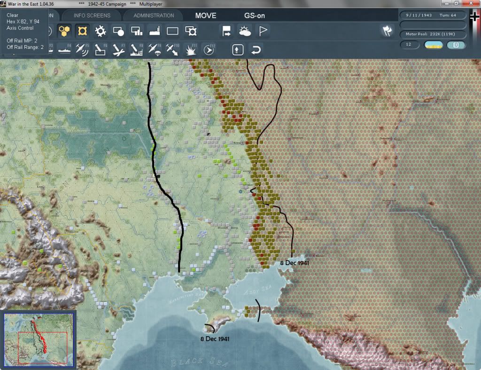Viewport: 481px width, 370px height.
Task: Click the GS-on ground support toggle
Action: [255, 16]
